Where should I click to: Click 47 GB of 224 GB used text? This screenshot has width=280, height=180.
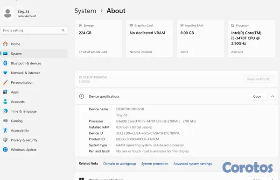93,52
